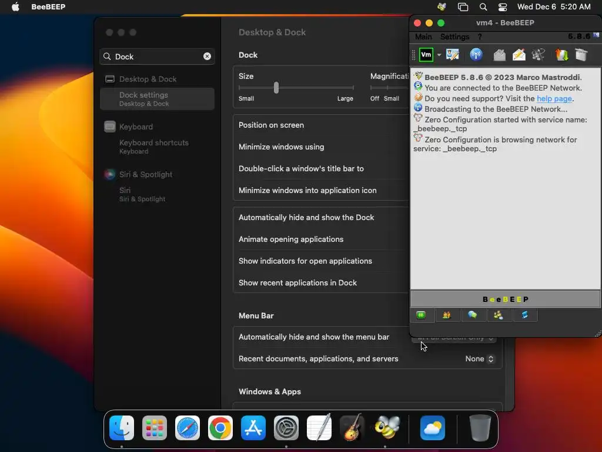Open Safari from the Dock
Screen dimensions: 602x452
point(188,428)
